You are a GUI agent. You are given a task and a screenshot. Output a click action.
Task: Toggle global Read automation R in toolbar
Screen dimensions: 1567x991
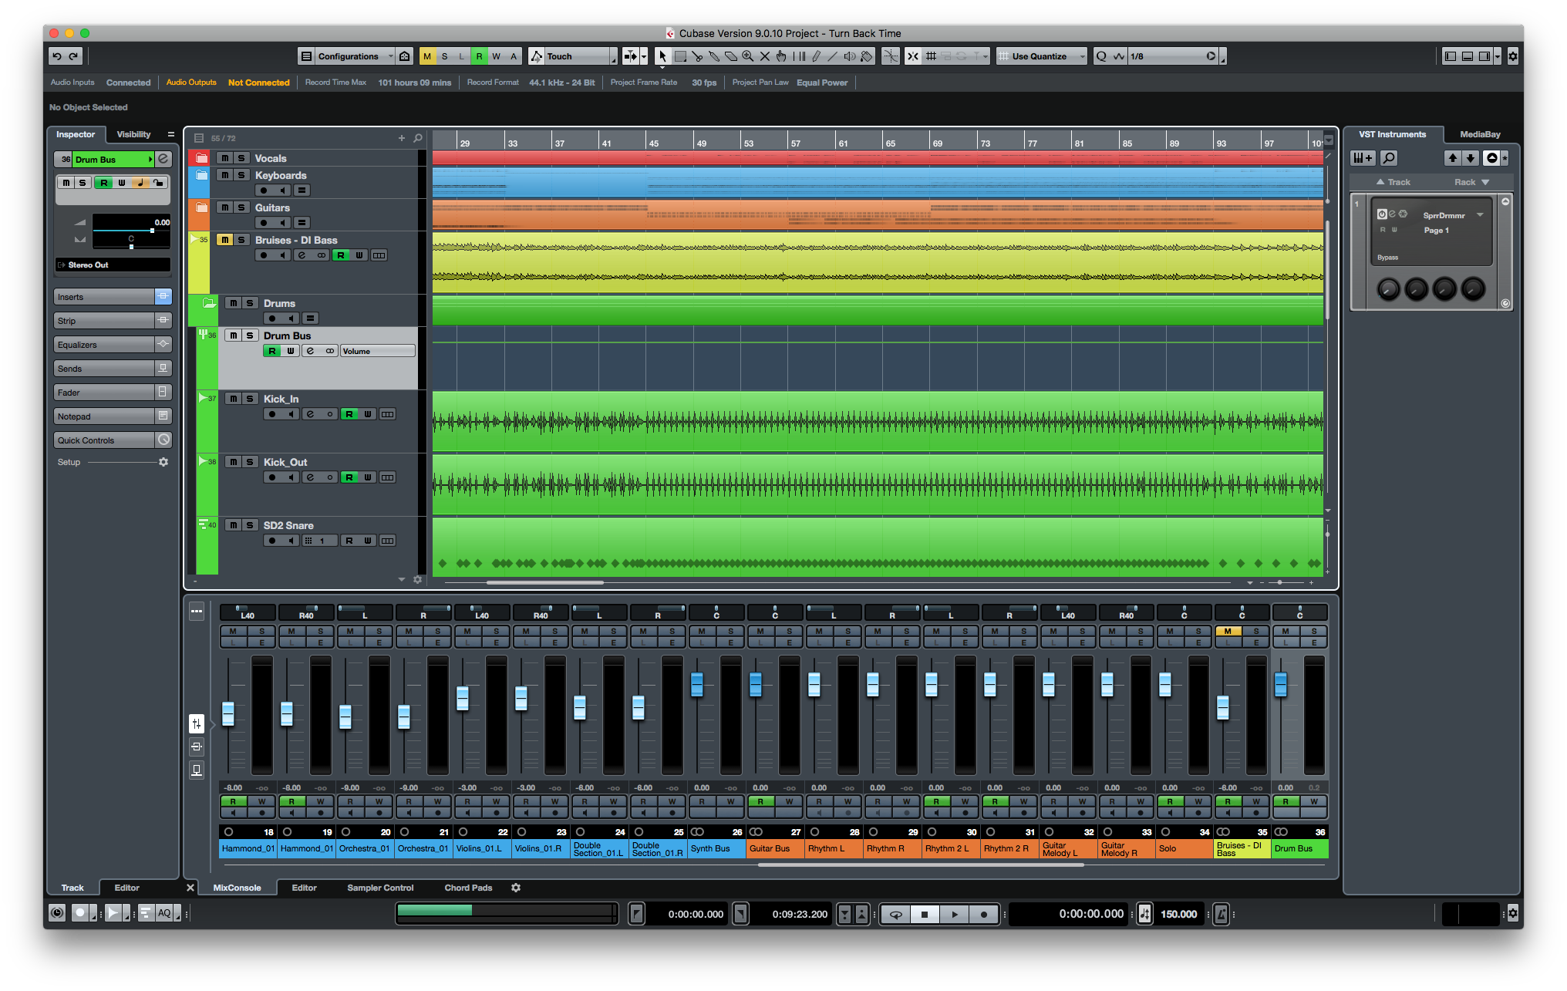point(479,56)
